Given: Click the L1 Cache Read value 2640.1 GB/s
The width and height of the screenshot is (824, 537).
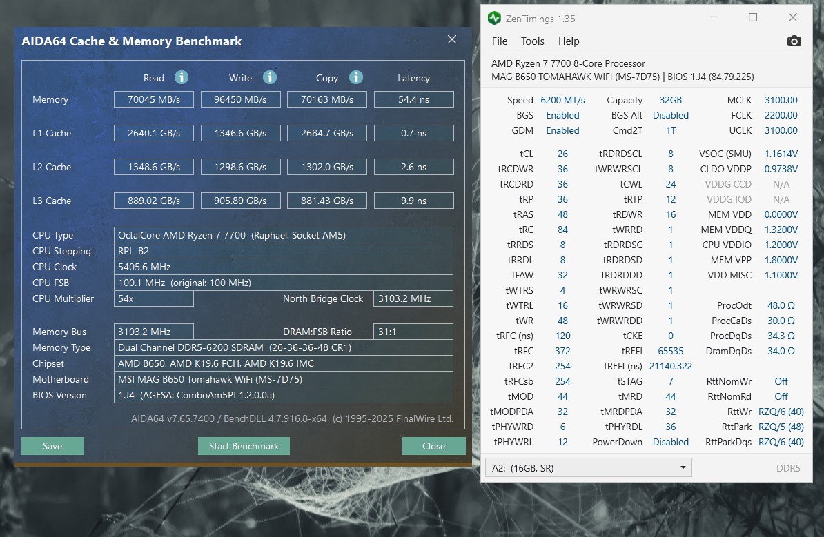Looking at the screenshot, I should (154, 133).
